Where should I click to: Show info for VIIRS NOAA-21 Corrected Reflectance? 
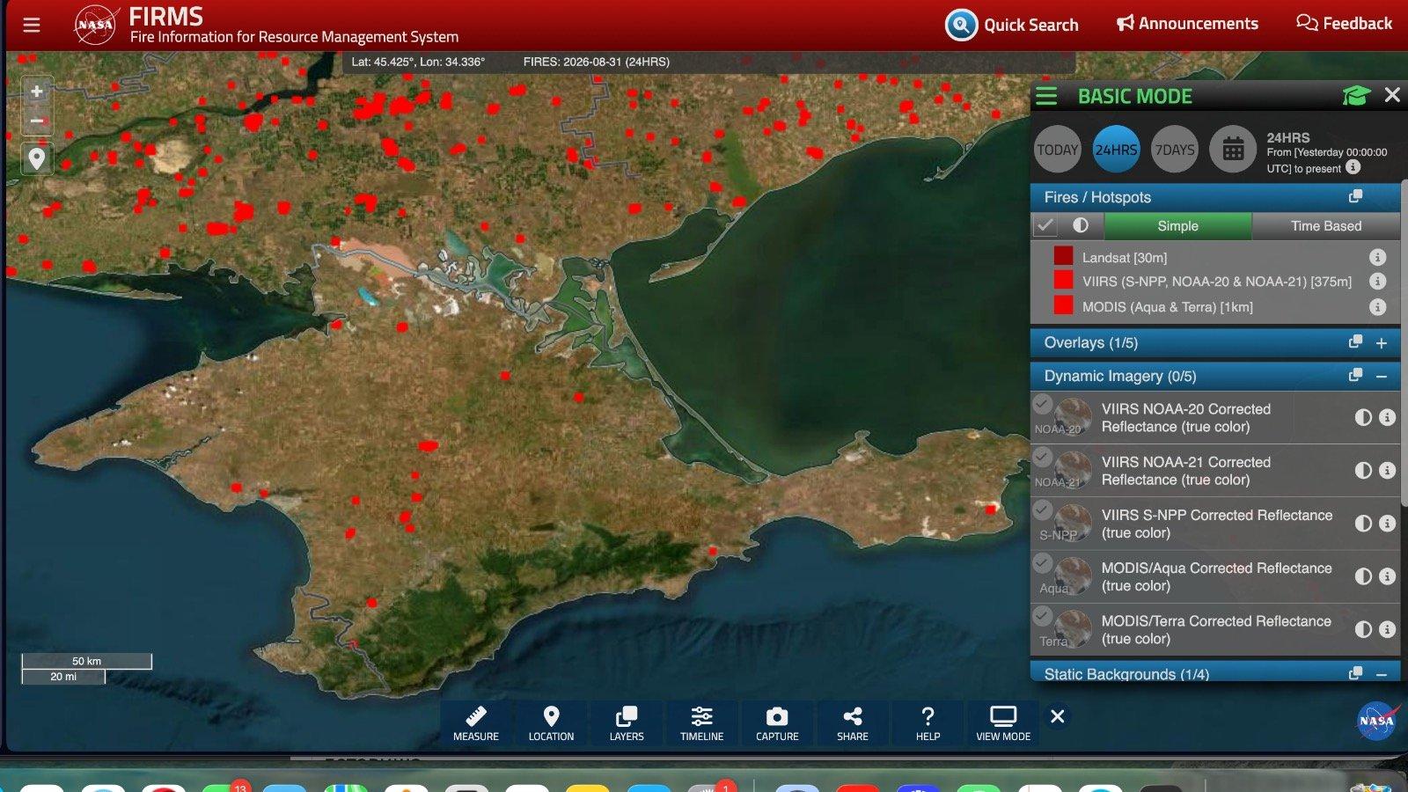[1388, 470]
